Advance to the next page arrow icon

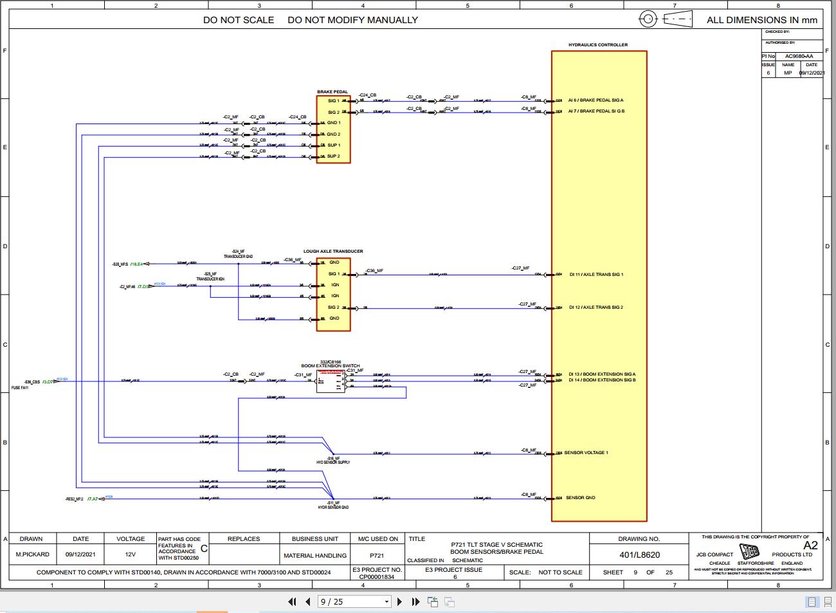(399, 601)
